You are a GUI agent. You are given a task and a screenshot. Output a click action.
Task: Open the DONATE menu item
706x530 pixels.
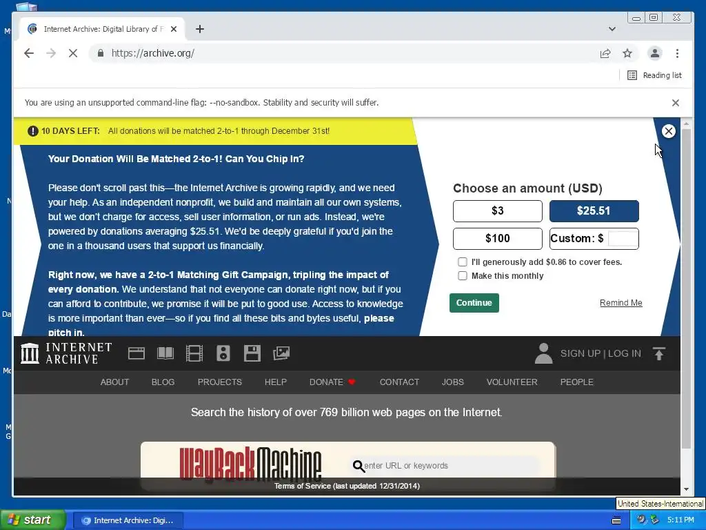332,382
